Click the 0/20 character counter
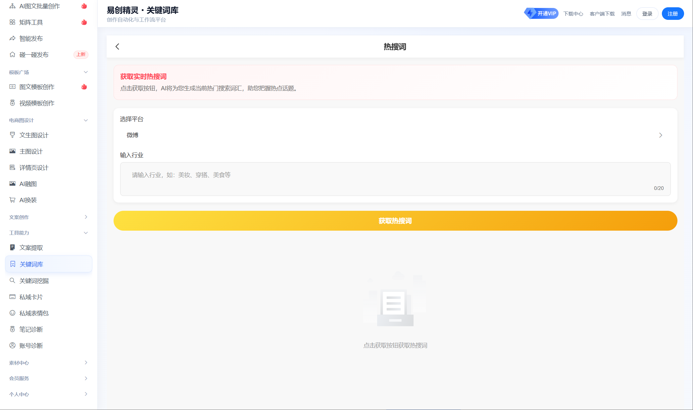Screen dimensions: 693x410 pyautogui.click(x=659, y=188)
